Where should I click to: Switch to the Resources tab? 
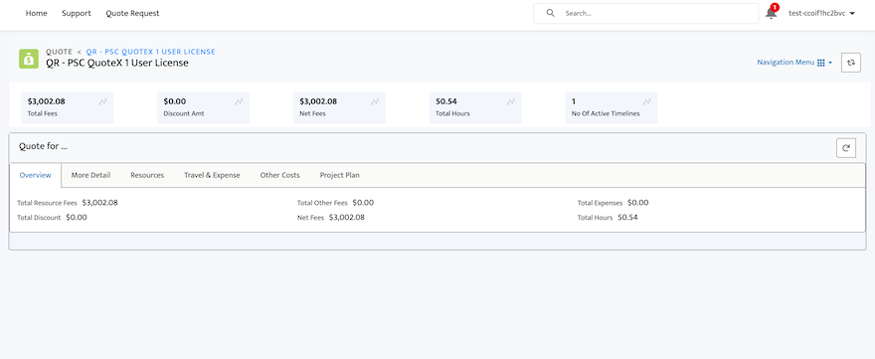pos(147,175)
